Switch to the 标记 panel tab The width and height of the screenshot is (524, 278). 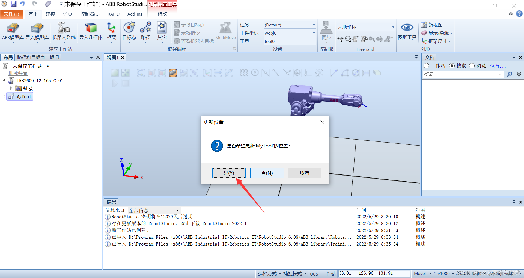point(54,57)
